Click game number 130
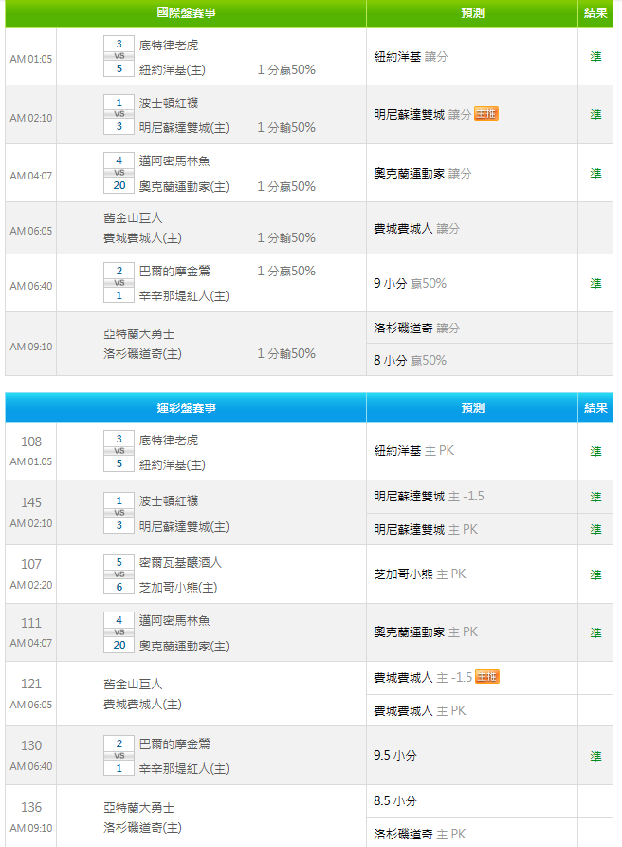The height and width of the screenshot is (847, 622). [30, 746]
